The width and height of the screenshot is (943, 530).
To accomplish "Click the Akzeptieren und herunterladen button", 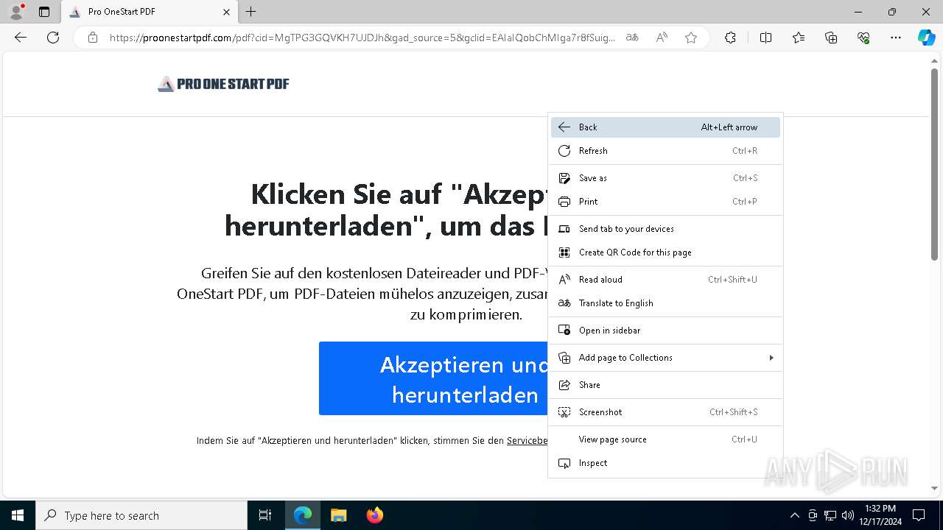I will [x=433, y=378].
